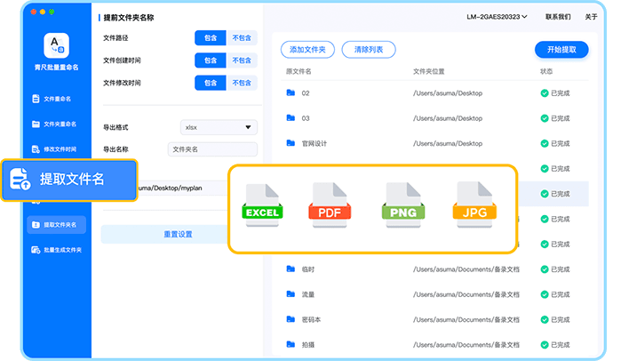
Task: Click the 开始提取 button
Action: 561,50
